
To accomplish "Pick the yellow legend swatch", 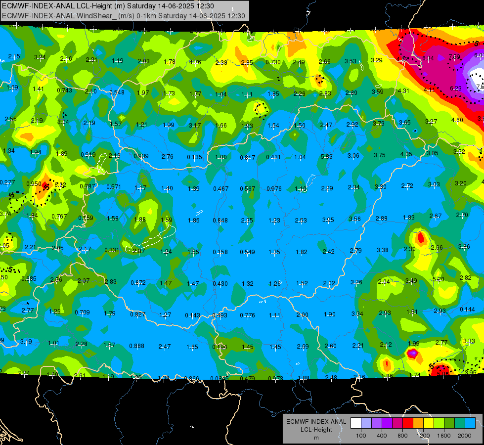I will coord(429,423).
